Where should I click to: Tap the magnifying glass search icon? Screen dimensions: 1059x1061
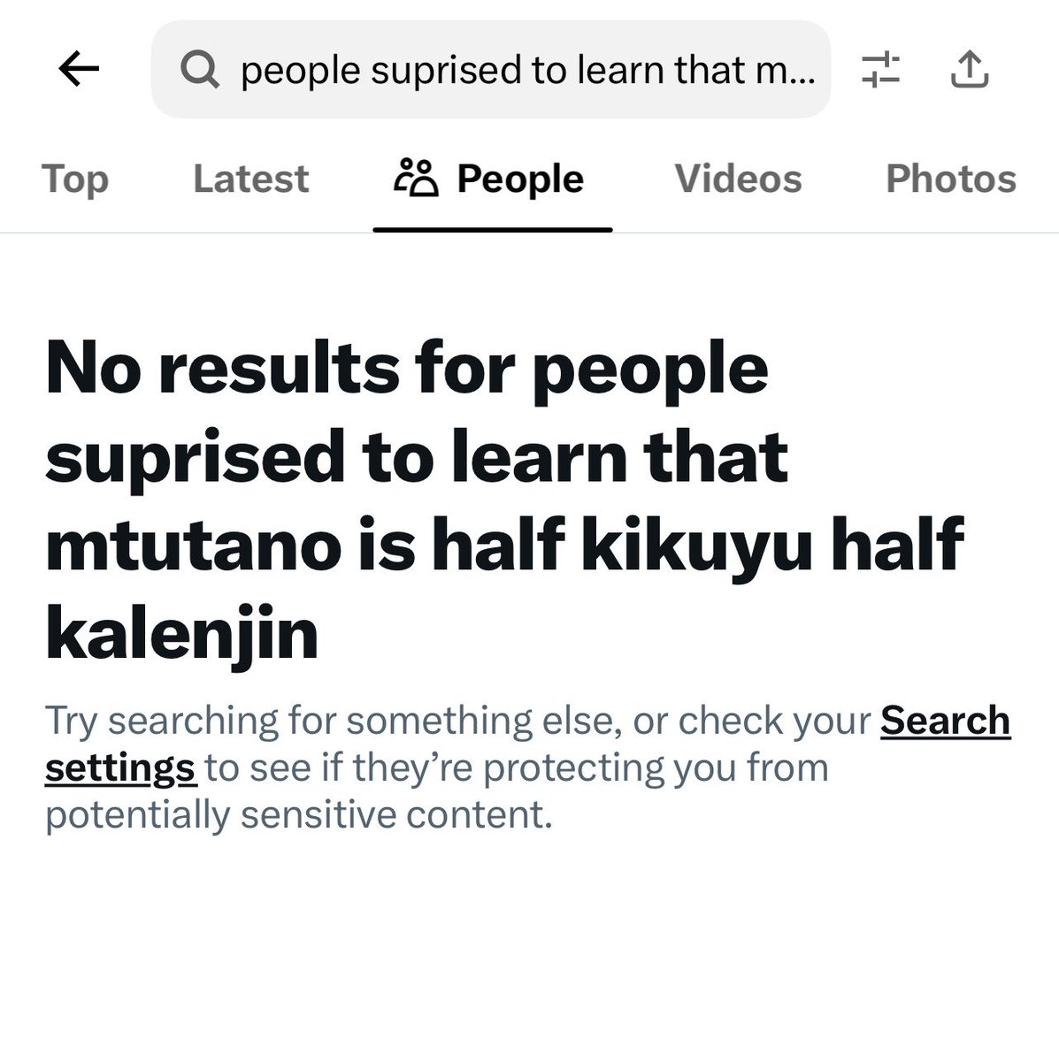click(x=200, y=69)
